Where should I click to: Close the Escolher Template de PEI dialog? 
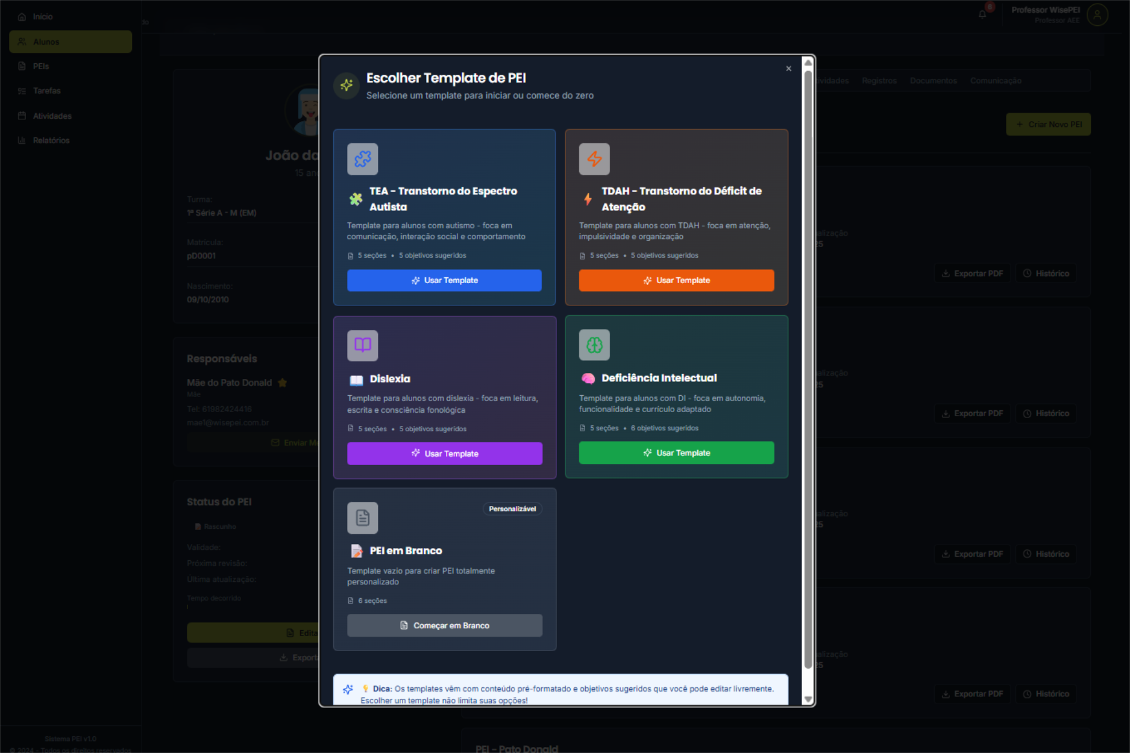[x=788, y=69]
